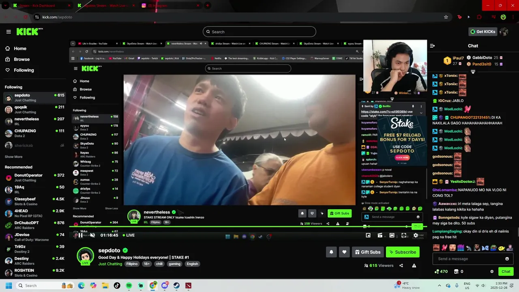Select the gaming tag

point(174,264)
